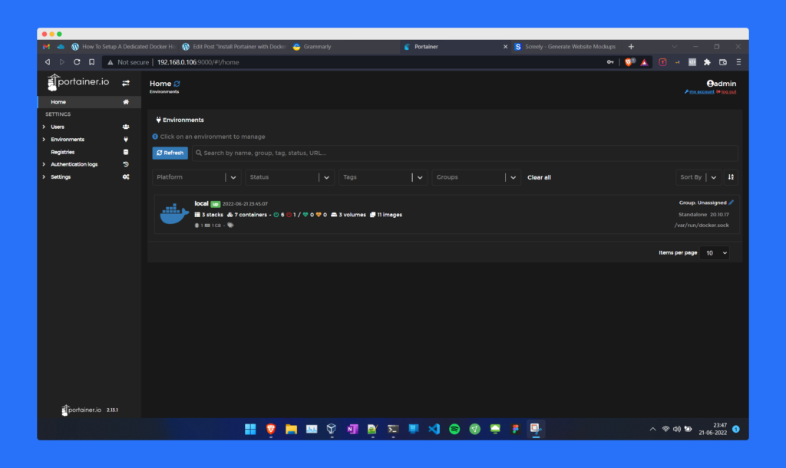Click the Registries database icon in sidebar
786x468 pixels.
(x=126, y=152)
